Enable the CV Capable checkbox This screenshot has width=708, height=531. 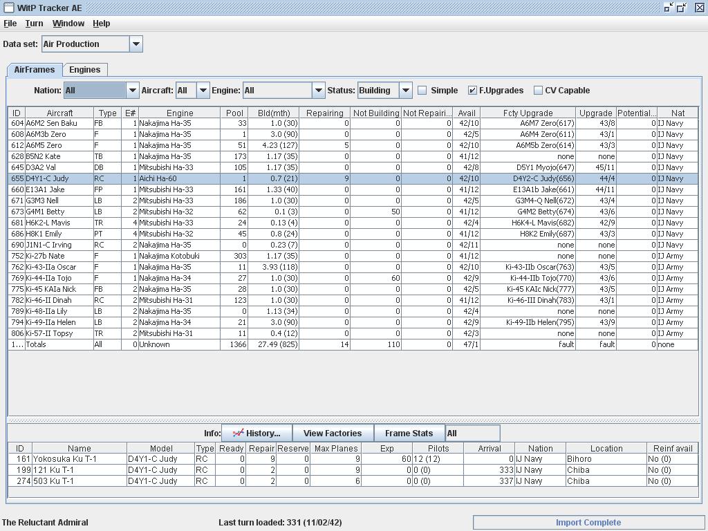pyautogui.click(x=538, y=91)
